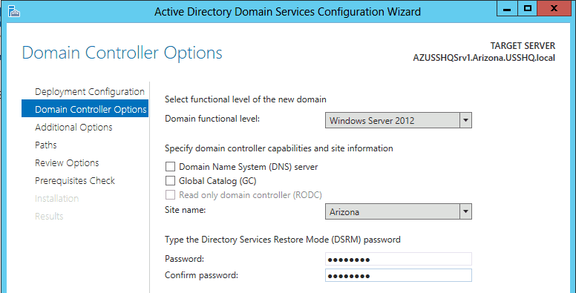This screenshot has height=293, width=576.
Task: Click the Read only domain controller checkbox
Action: tap(170, 194)
